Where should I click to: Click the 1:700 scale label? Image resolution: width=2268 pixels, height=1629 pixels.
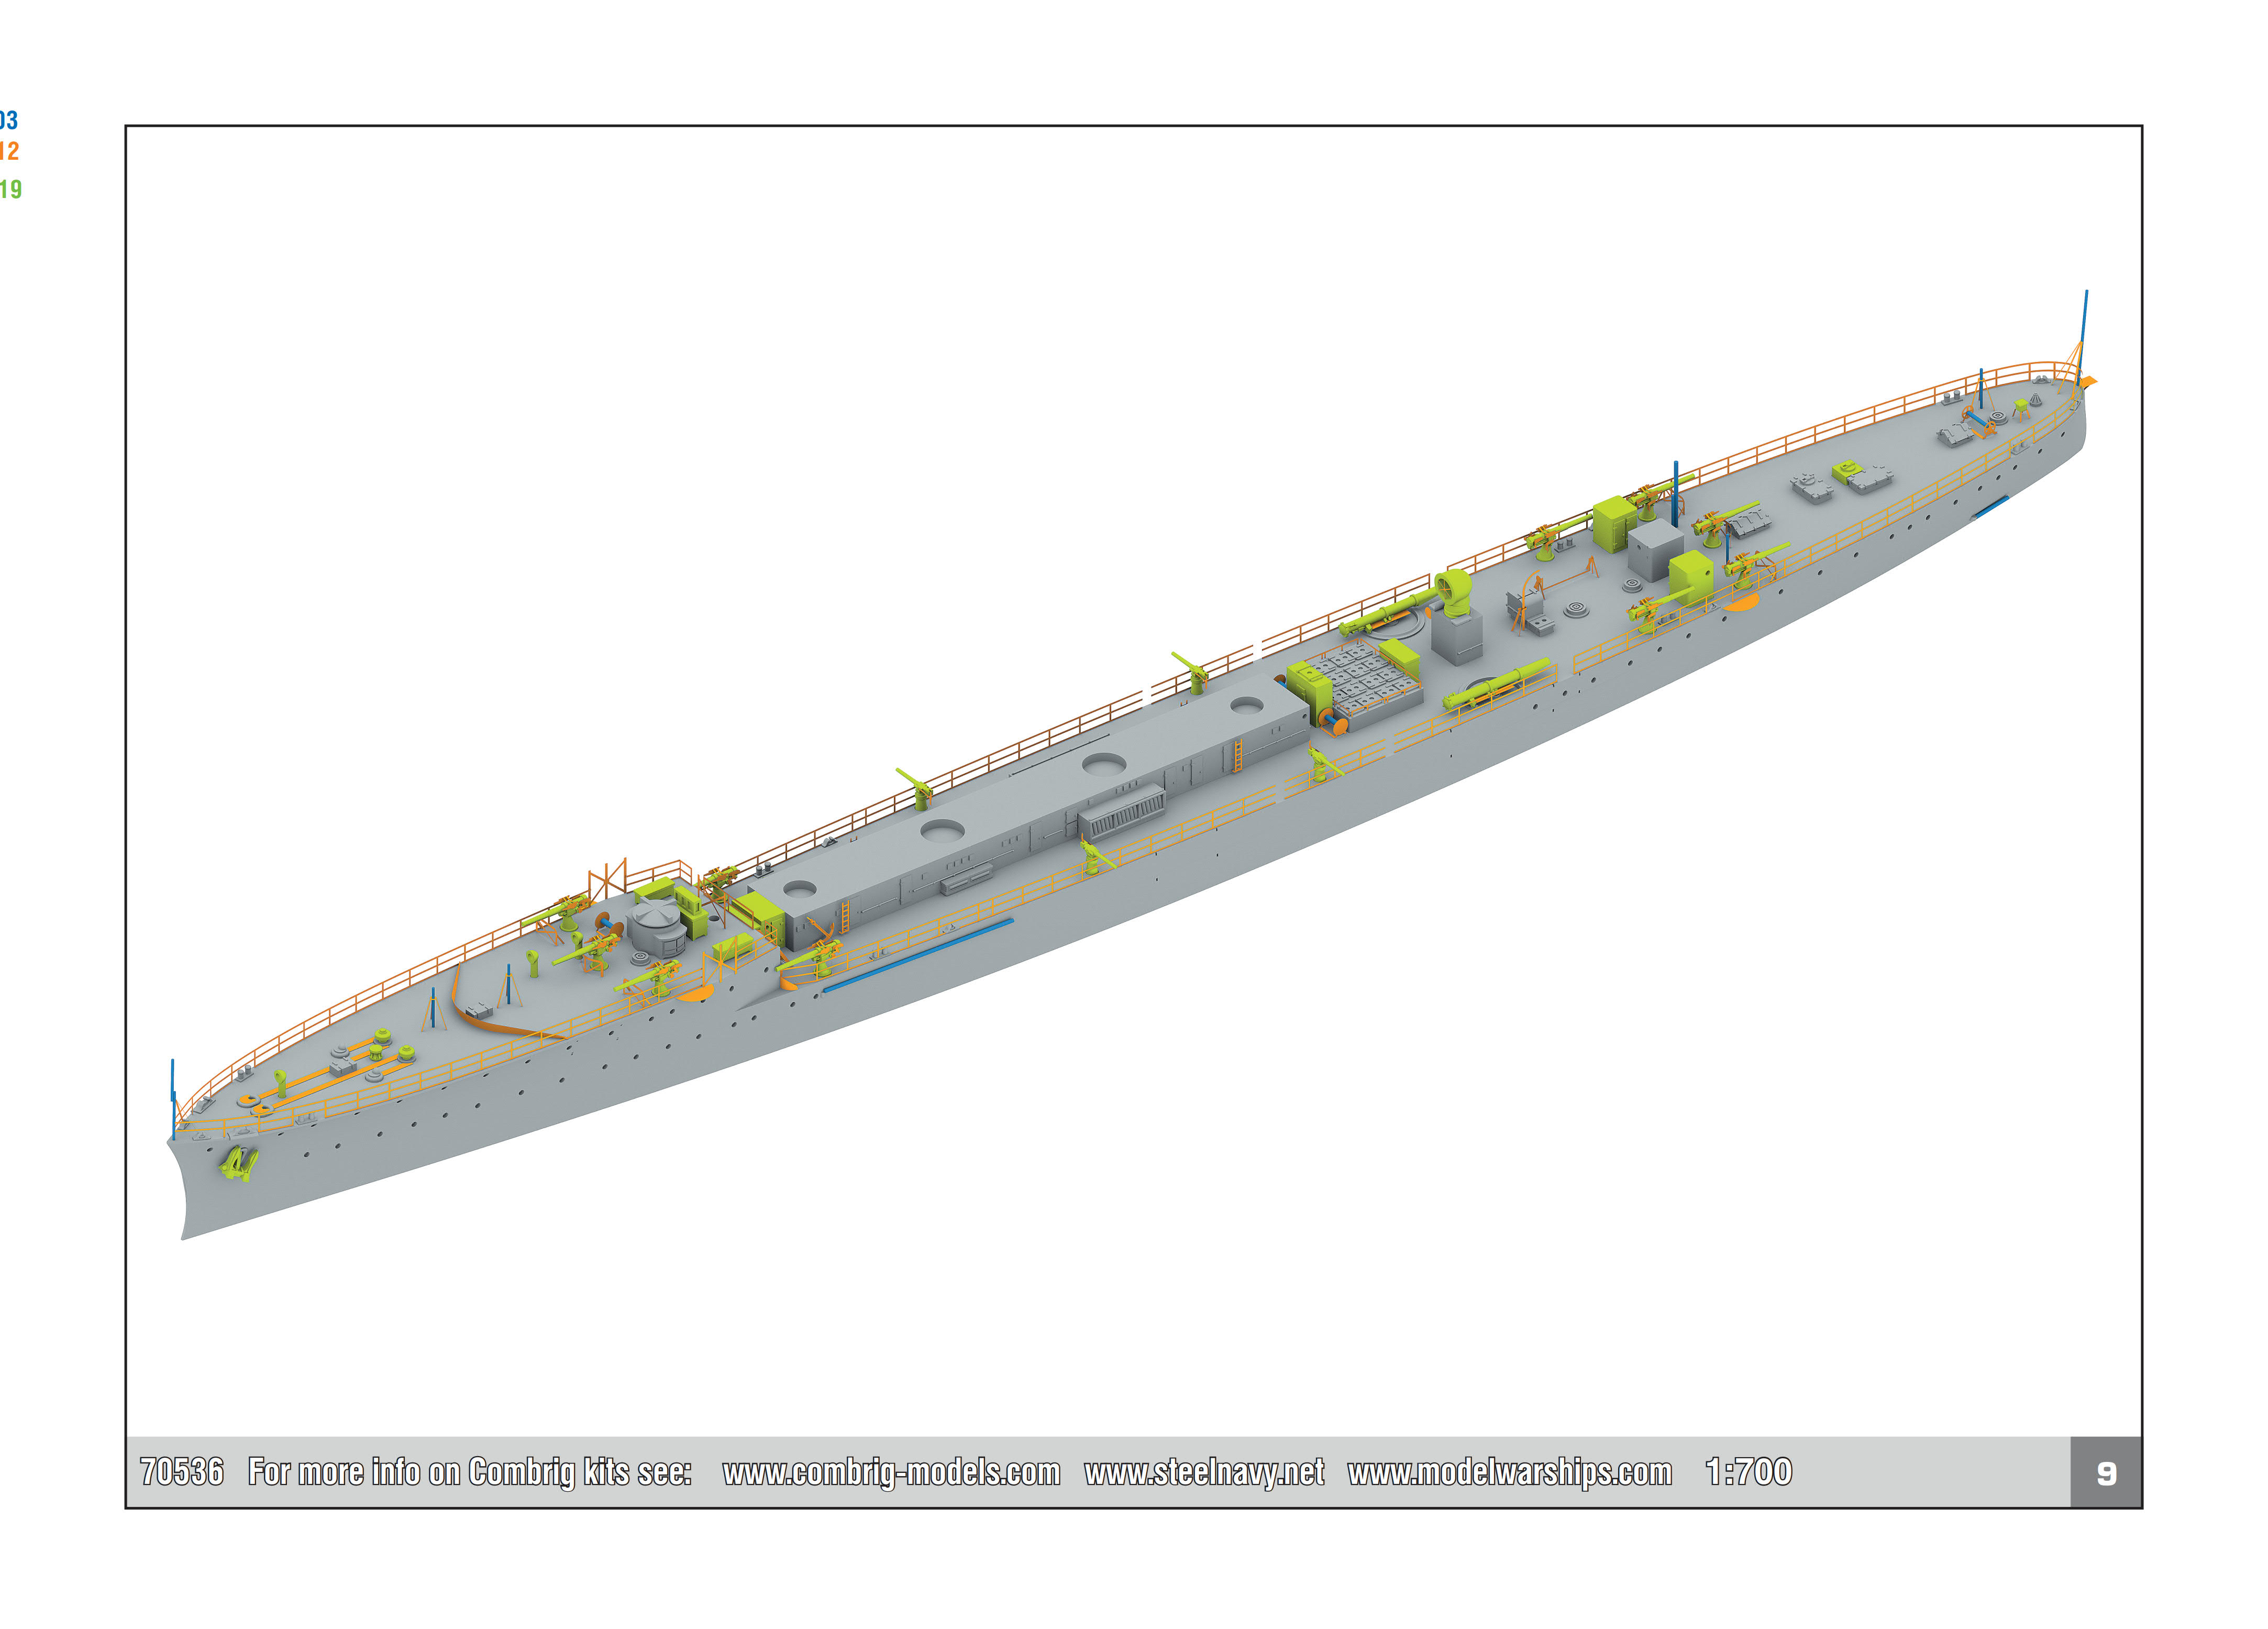[1748, 1472]
